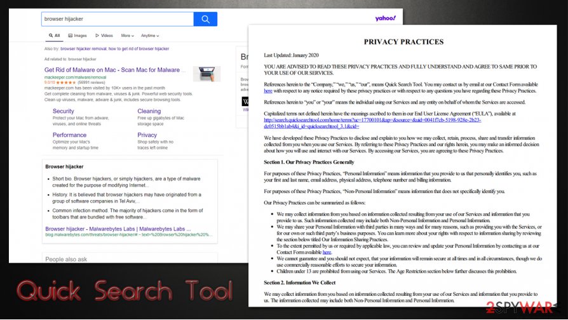Click the laptop ad thumbnail
568x320 pixels.
(207, 74)
